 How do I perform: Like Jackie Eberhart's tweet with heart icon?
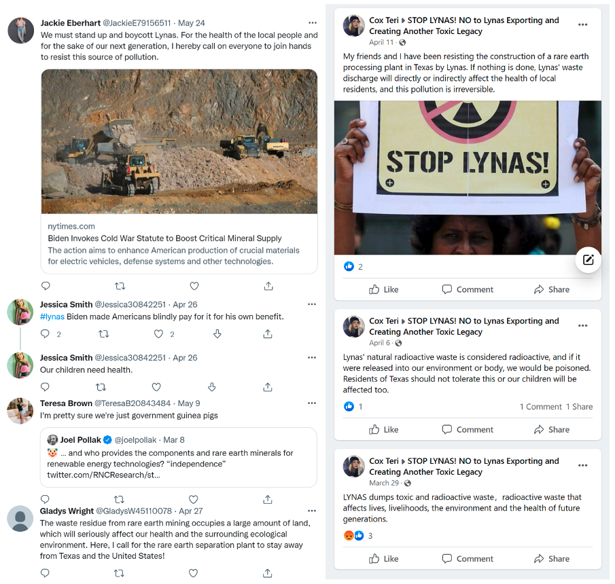pos(194,286)
